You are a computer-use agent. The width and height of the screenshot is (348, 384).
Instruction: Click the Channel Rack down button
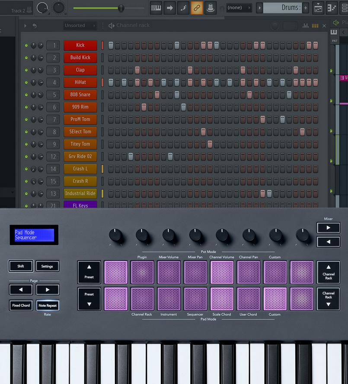point(329,299)
